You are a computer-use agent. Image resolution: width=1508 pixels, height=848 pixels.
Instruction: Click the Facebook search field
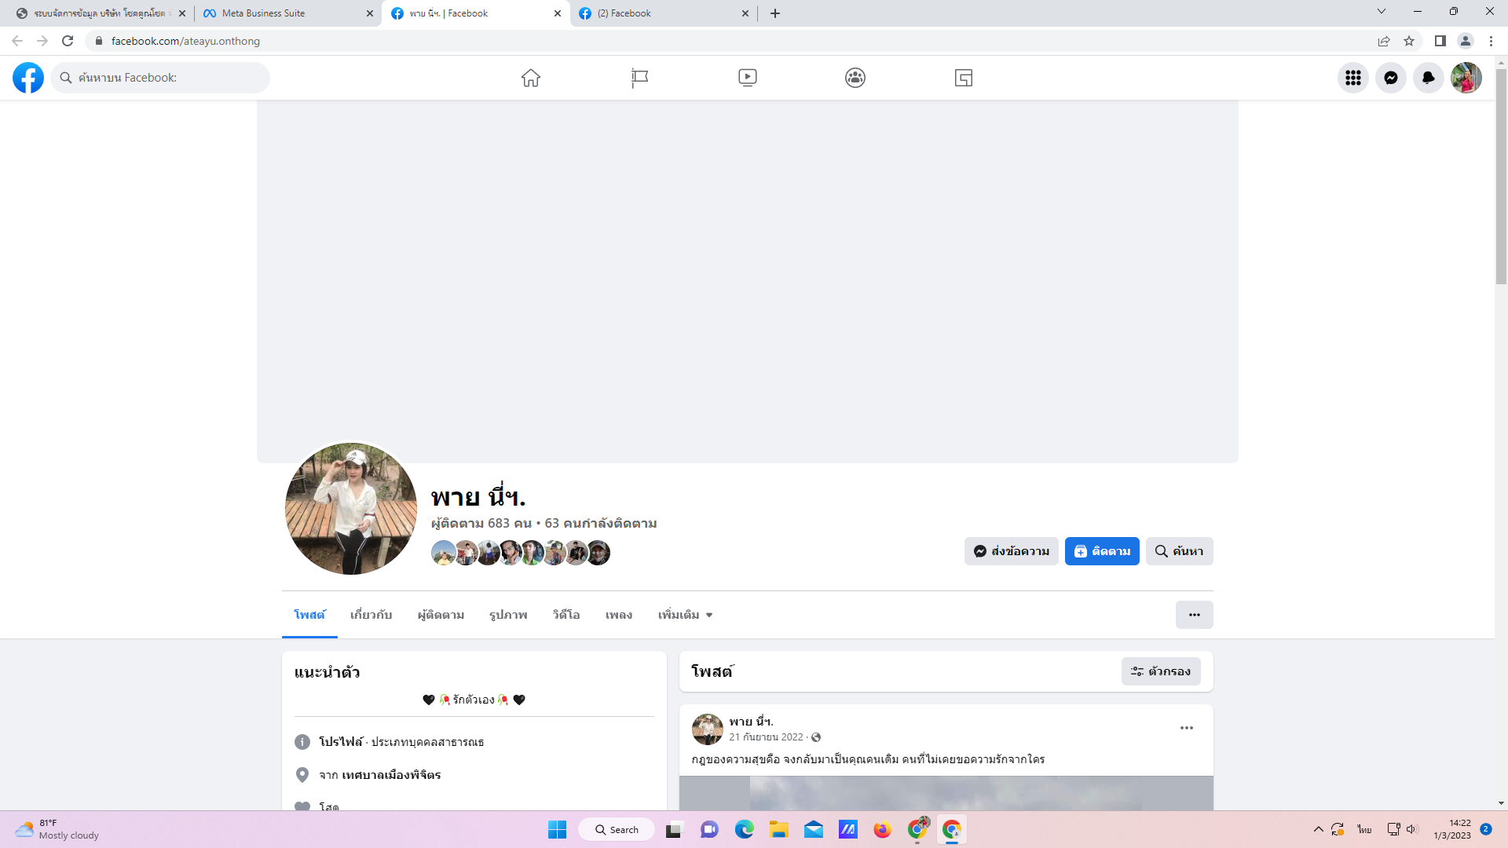coord(161,78)
